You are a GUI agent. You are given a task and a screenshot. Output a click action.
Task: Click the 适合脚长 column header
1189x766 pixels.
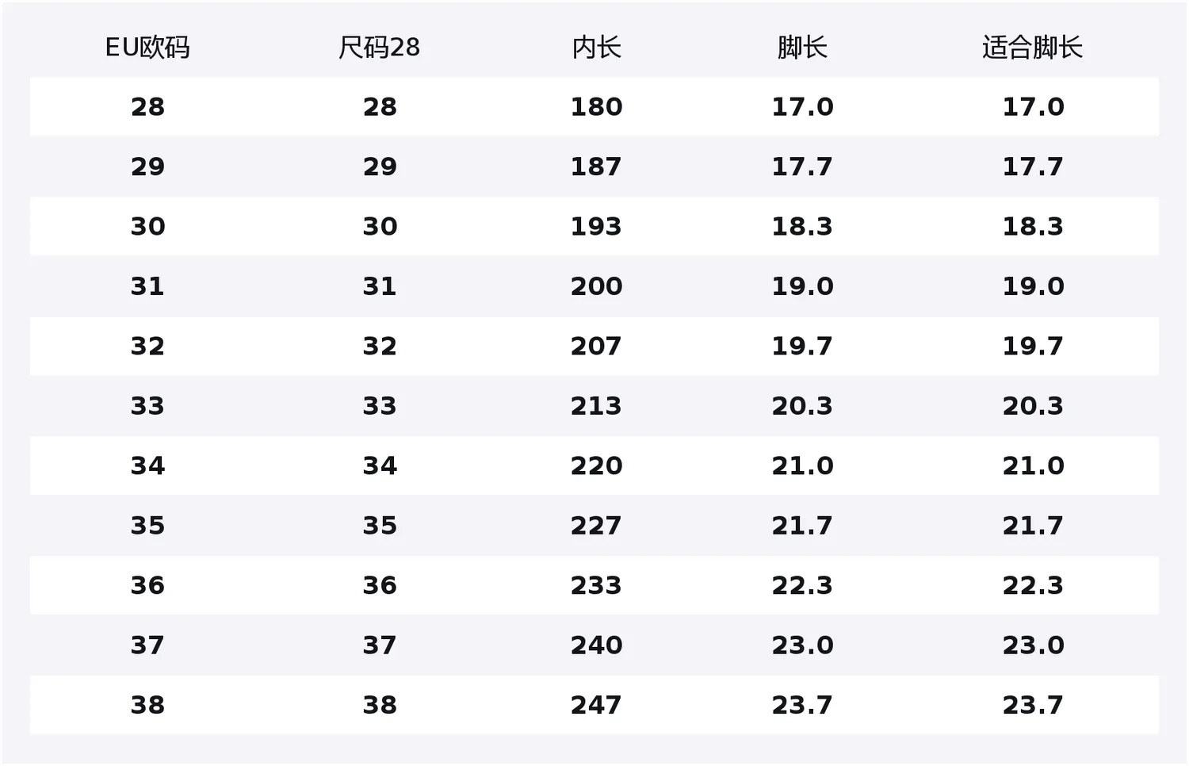pos(1032,48)
